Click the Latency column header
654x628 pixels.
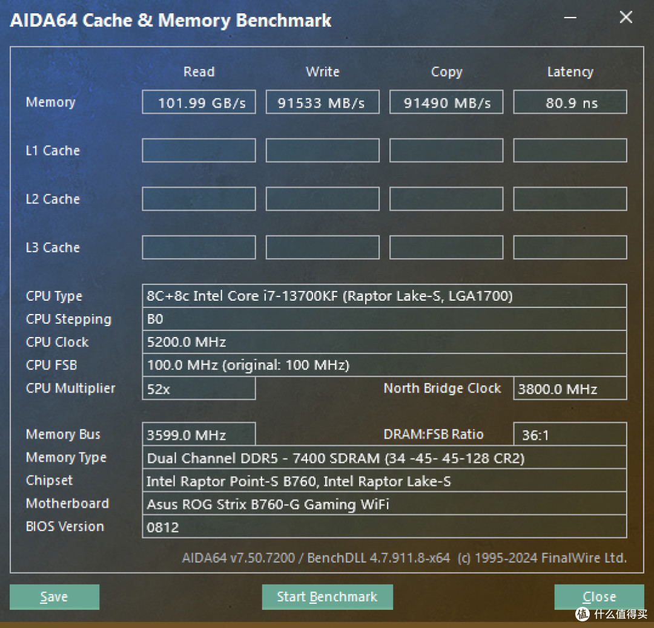click(x=570, y=72)
